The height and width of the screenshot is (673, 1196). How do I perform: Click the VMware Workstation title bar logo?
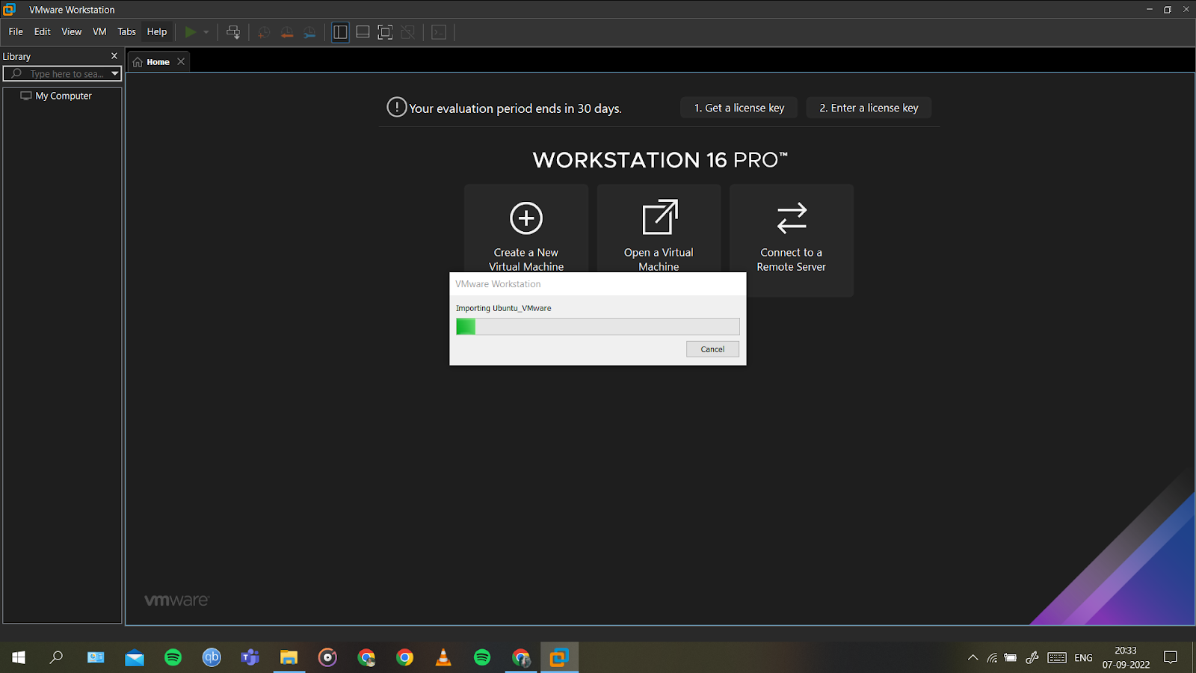[x=10, y=10]
